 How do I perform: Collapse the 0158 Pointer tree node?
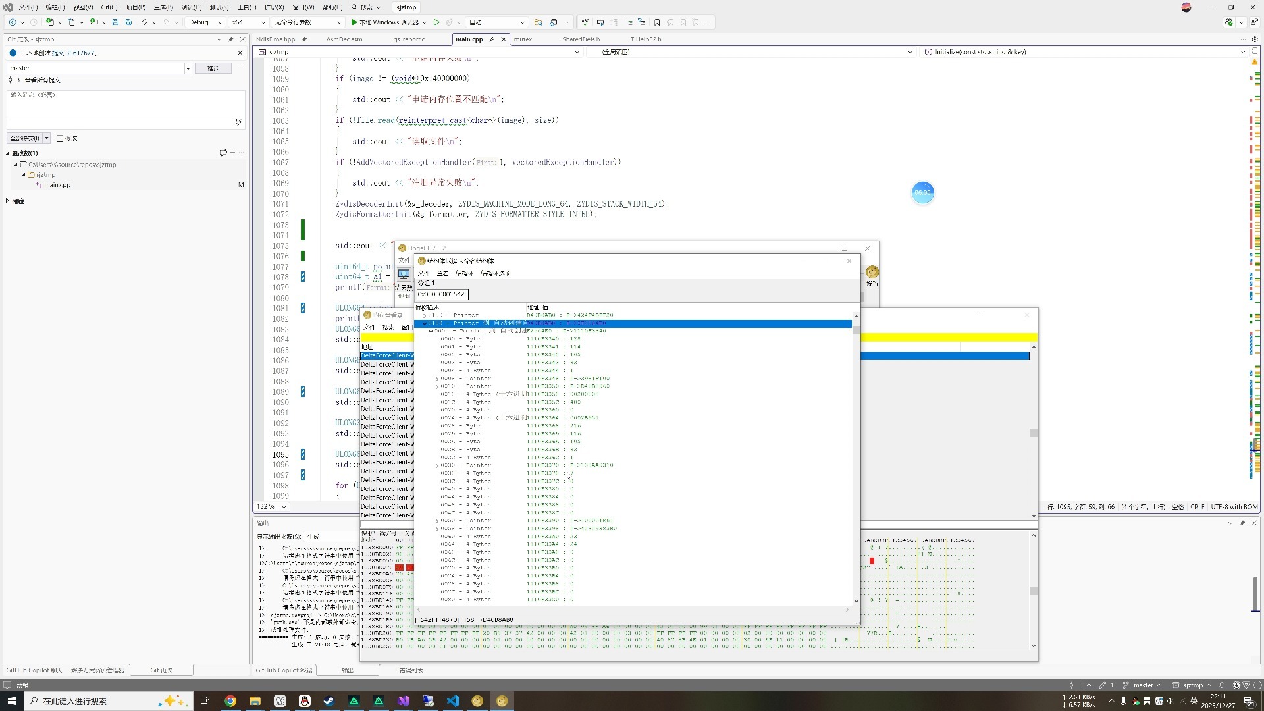pyautogui.click(x=424, y=323)
